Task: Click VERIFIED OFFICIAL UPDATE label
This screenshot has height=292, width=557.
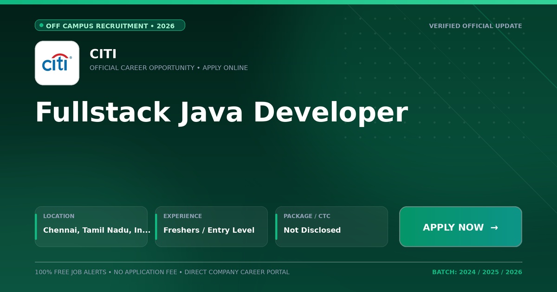Action: click(475, 26)
